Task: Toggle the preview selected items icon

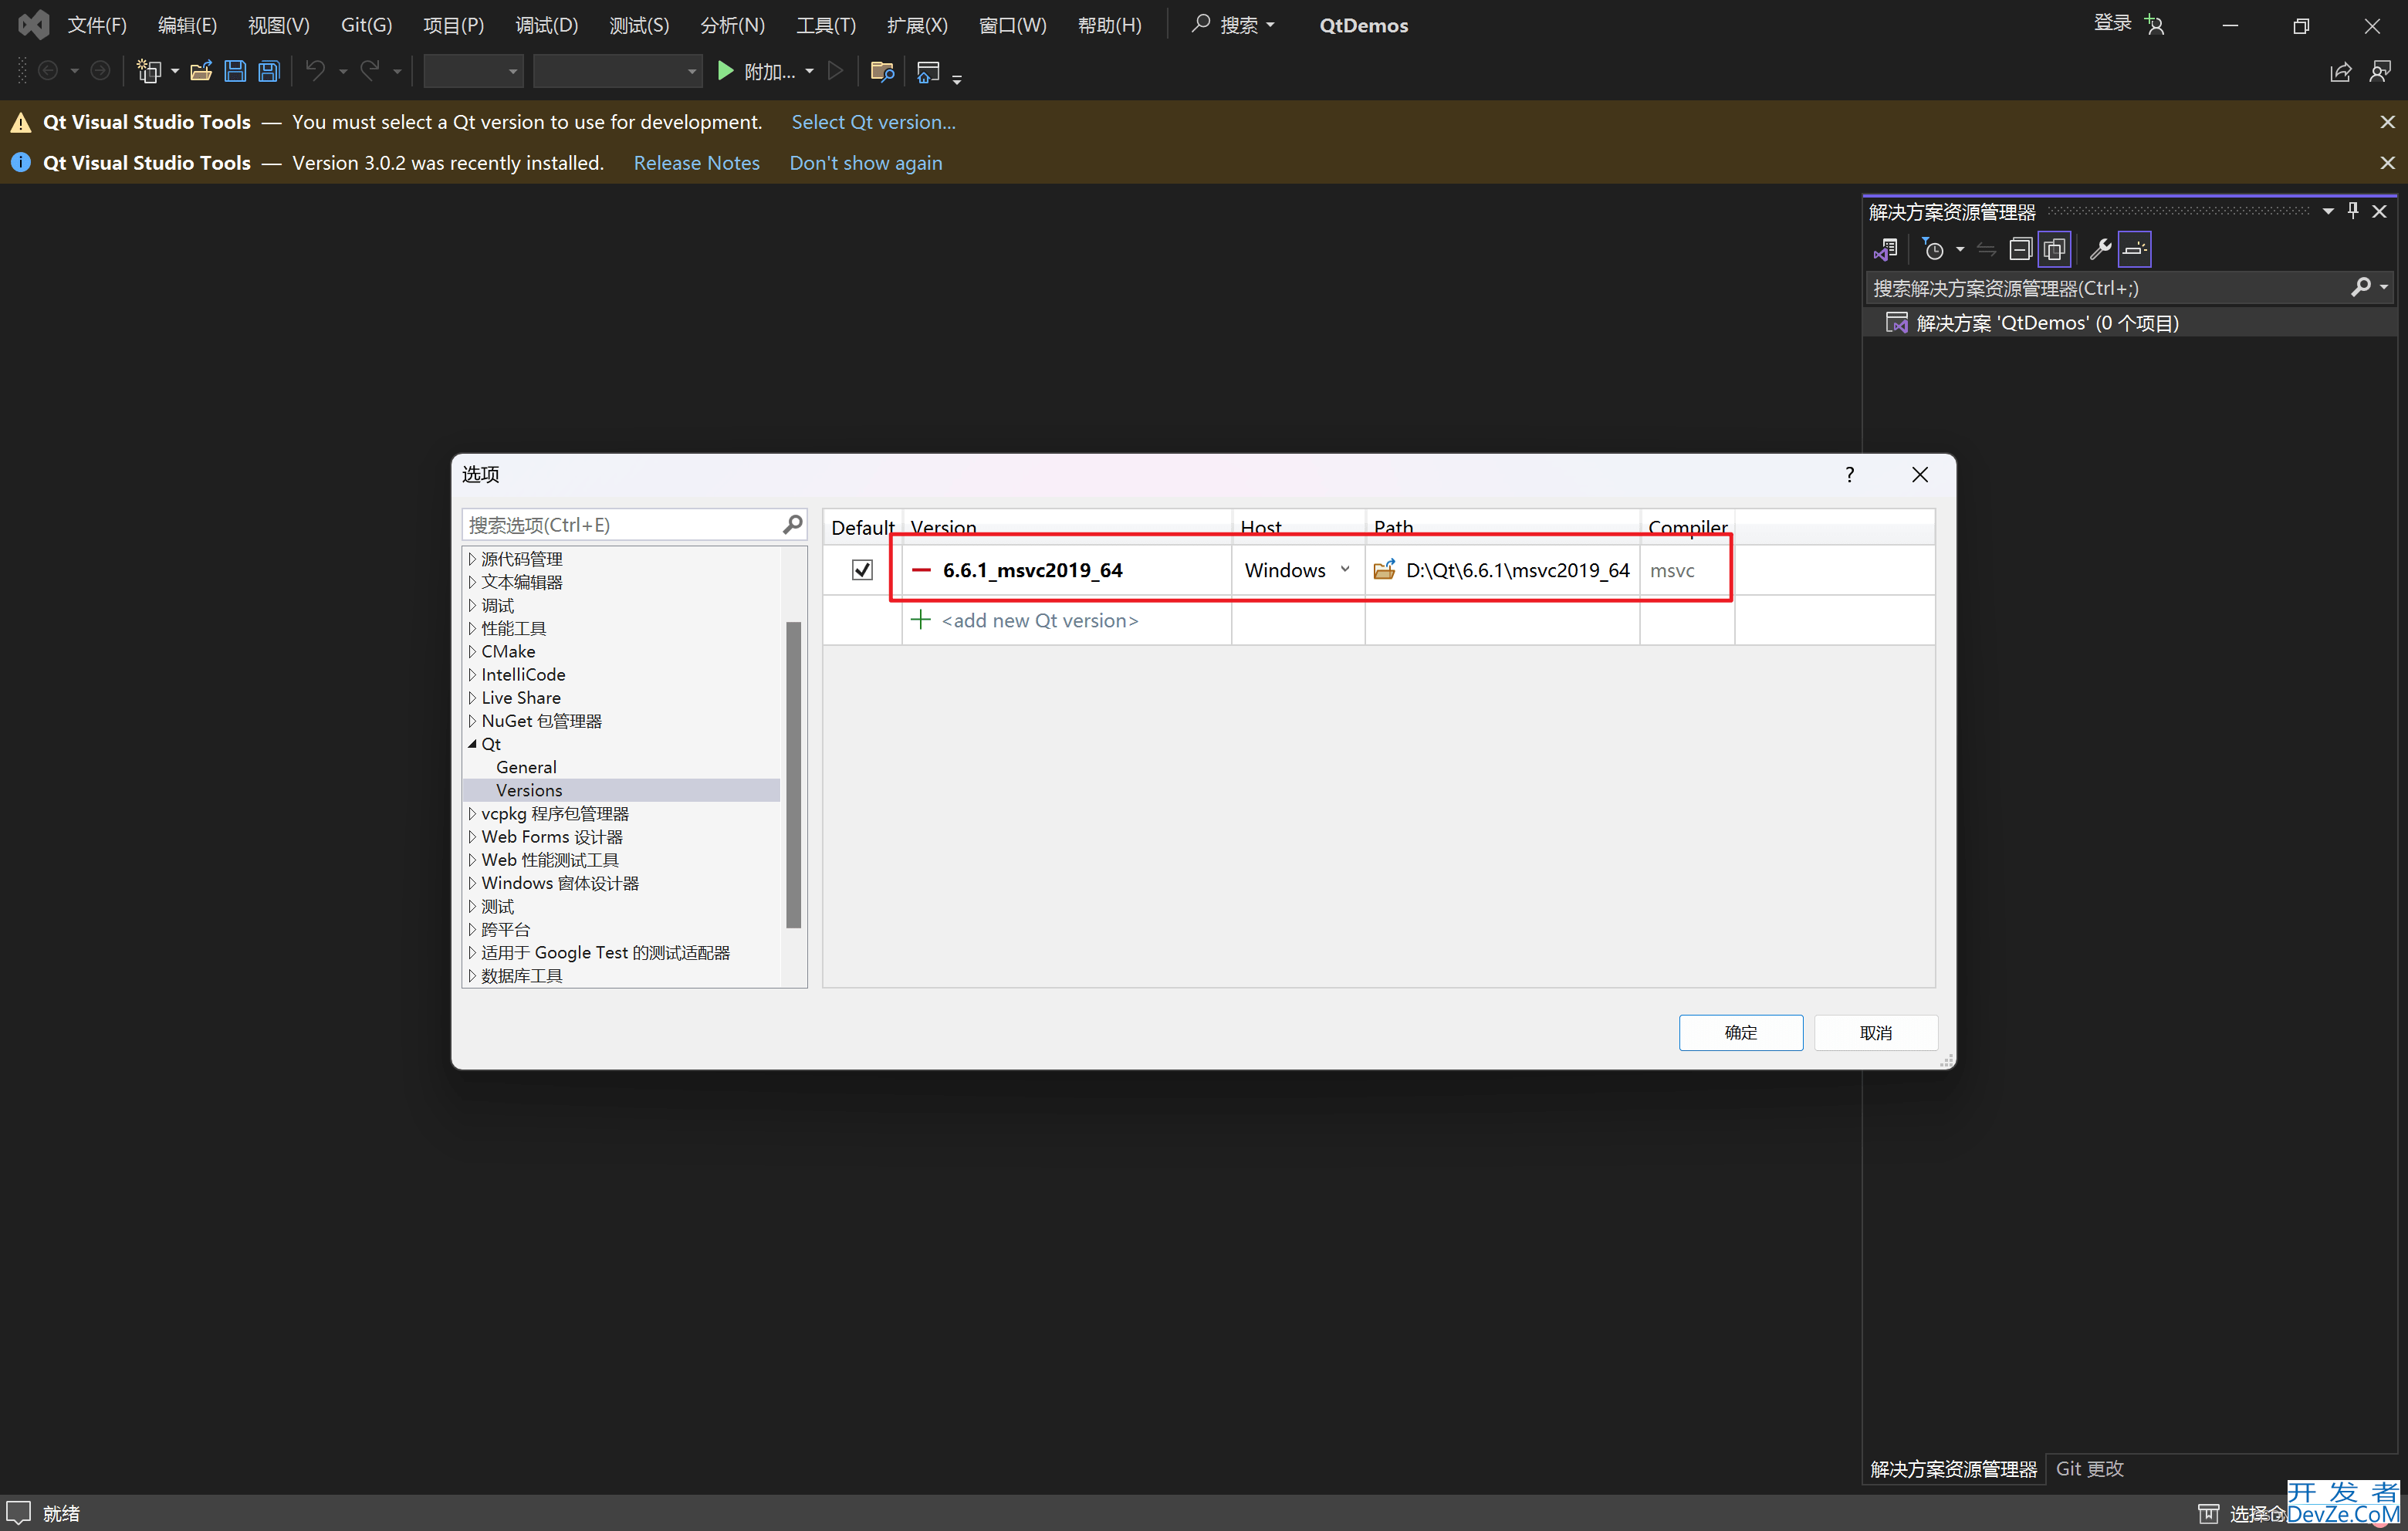Action: pos(2134,249)
